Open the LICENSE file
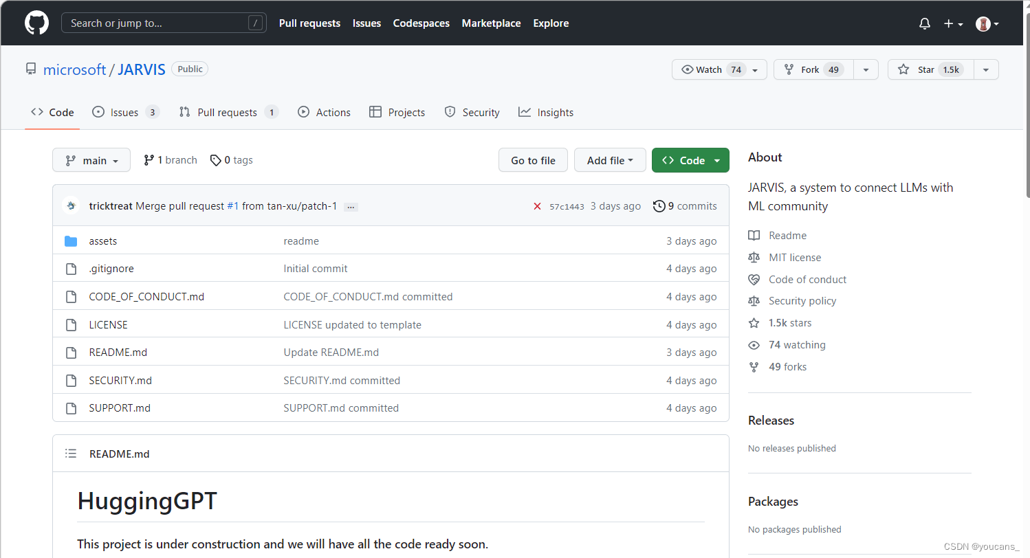Image resolution: width=1030 pixels, height=558 pixels. point(109,325)
